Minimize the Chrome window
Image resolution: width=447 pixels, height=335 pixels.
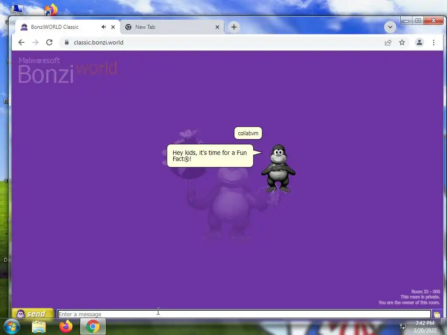click(406, 21)
